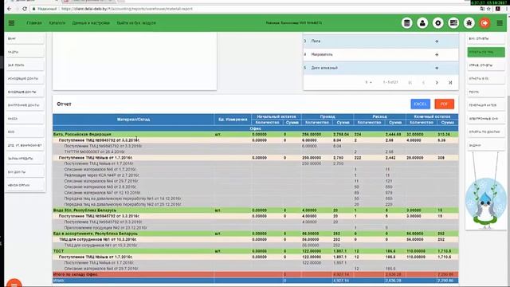Select green ТЕСТ material row
The width and height of the screenshot is (510, 287).
point(255,252)
